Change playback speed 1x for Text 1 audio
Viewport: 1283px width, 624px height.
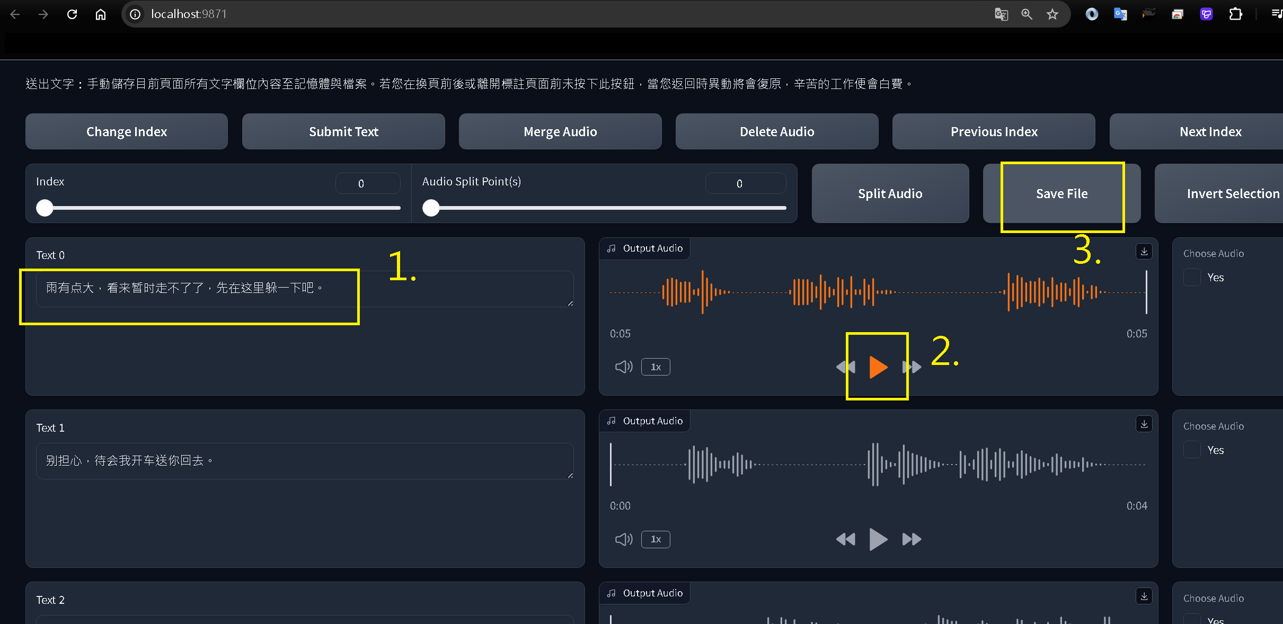pyautogui.click(x=656, y=539)
